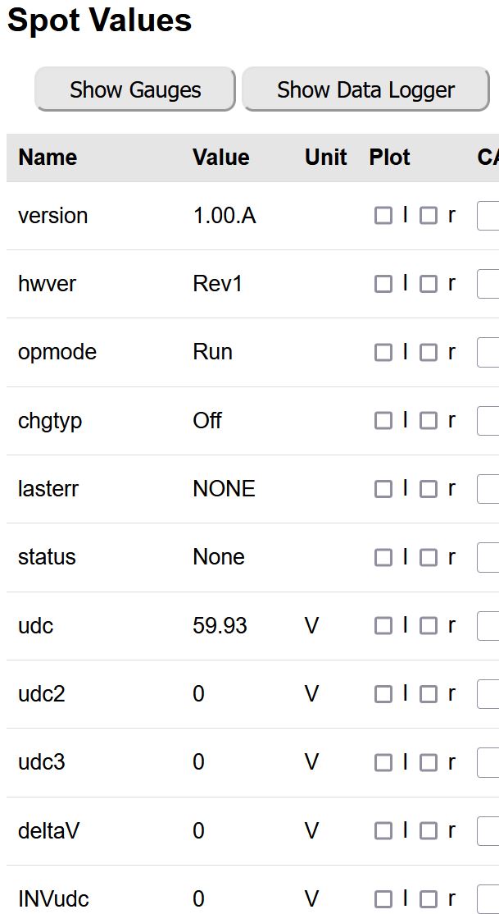Click the Show Gauges button

pyautogui.click(x=135, y=89)
